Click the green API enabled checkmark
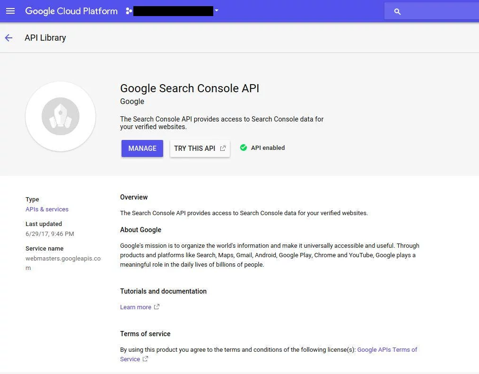Viewport: 479px width, 374px height. [244, 148]
